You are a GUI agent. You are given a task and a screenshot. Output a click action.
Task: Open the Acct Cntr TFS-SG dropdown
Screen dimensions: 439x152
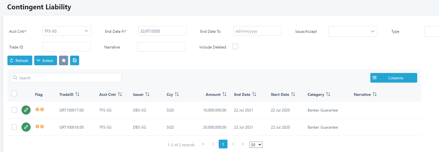[x=66, y=31]
